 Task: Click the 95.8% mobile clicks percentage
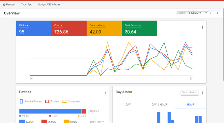point(25,116)
